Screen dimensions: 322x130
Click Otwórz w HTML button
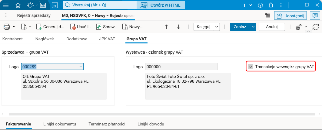pos(161,5)
